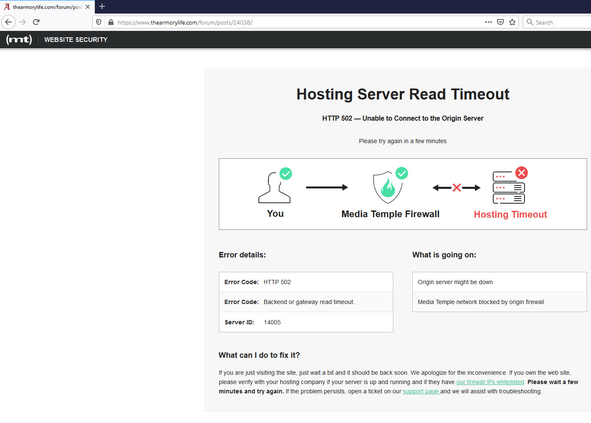591x423 pixels.
Task: Reload the page with the refresh icon
Action: pos(36,22)
